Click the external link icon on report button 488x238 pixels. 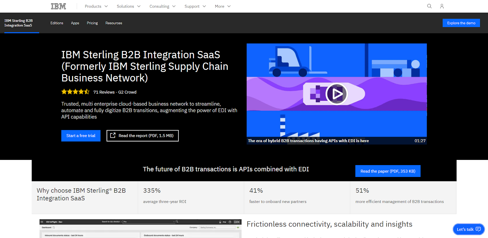coord(113,135)
